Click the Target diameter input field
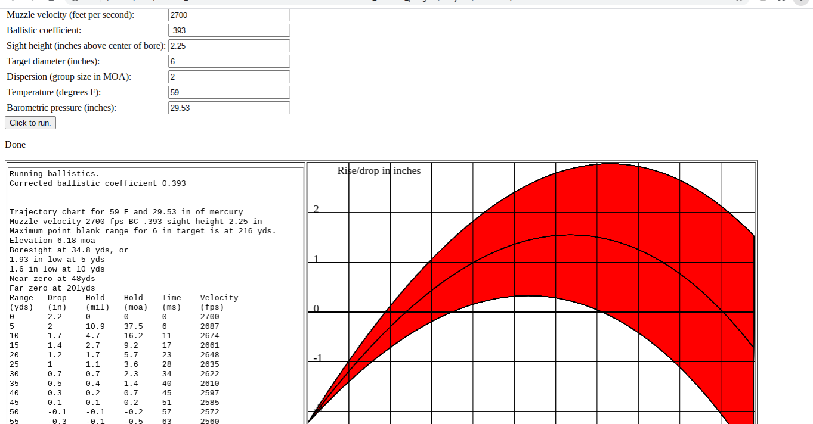 coord(229,61)
